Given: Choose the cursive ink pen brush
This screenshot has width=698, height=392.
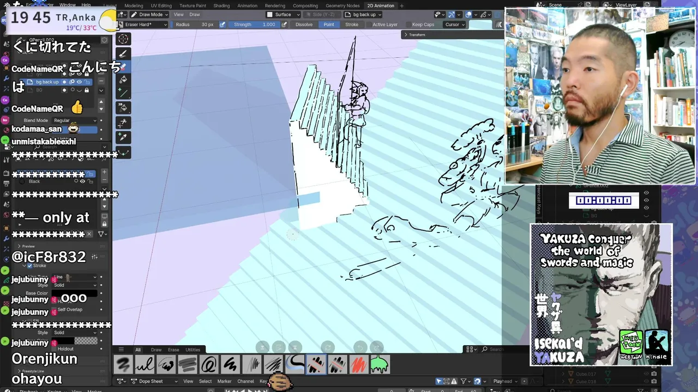Looking at the screenshot, I should click(145, 364).
